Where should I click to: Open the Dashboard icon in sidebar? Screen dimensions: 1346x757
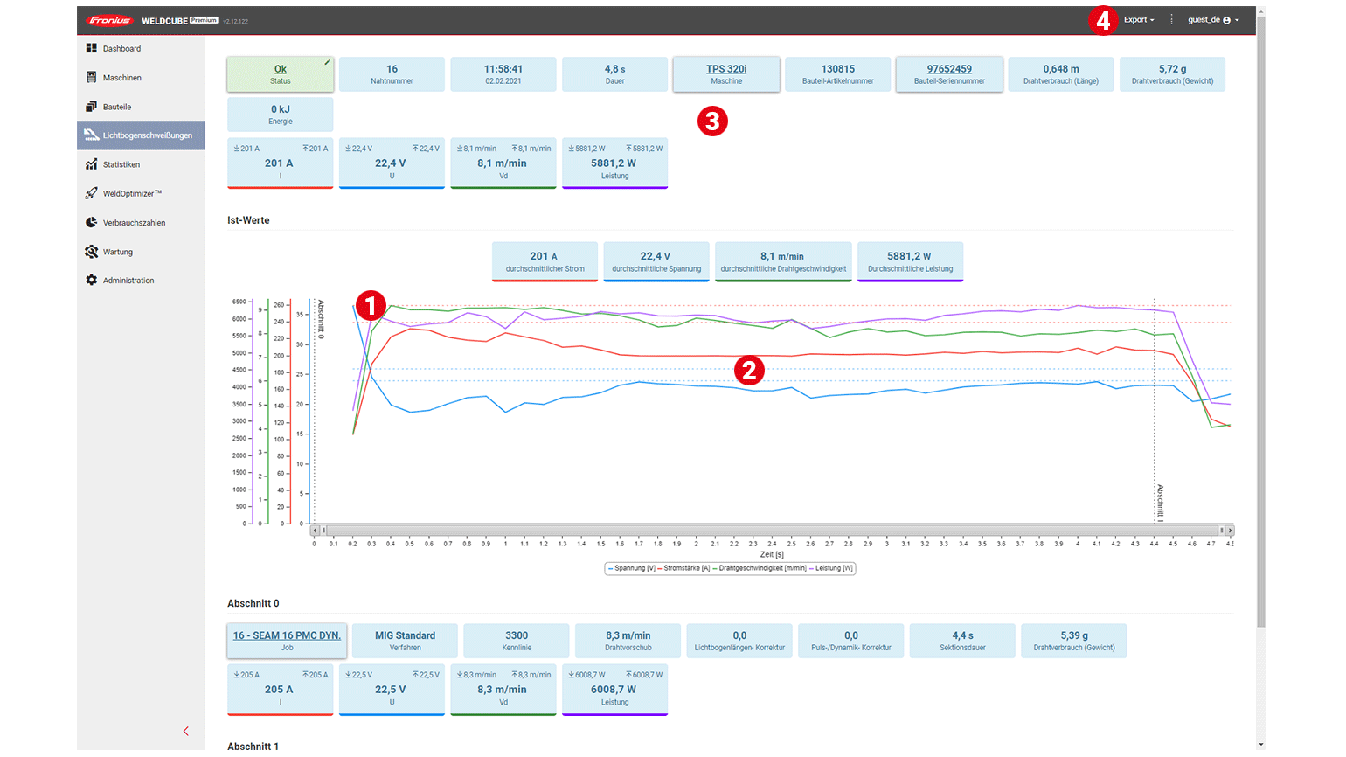click(92, 48)
